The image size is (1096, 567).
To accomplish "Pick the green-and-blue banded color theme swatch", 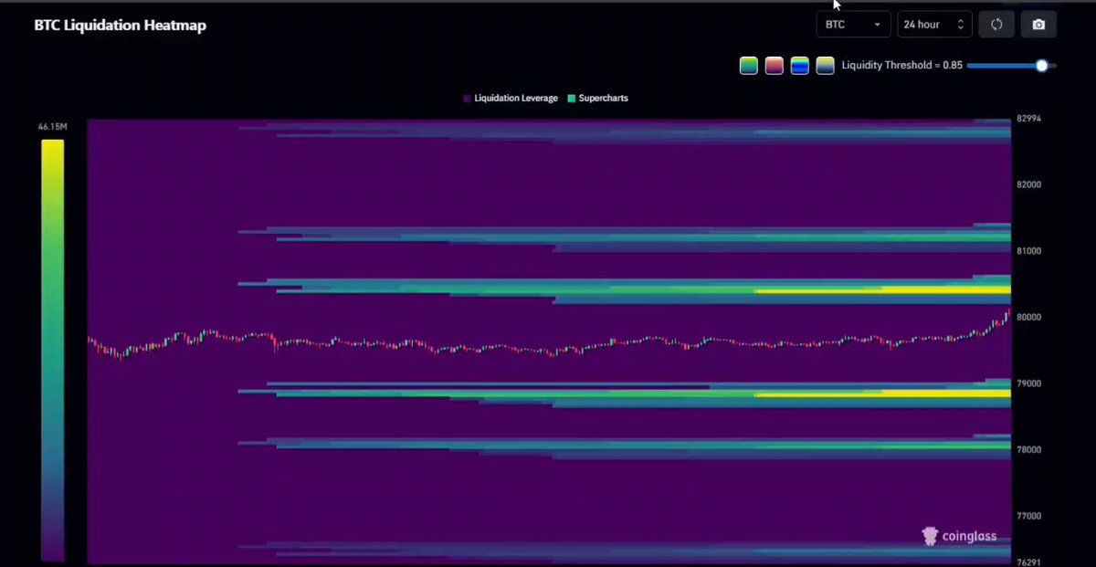I will 800,66.
